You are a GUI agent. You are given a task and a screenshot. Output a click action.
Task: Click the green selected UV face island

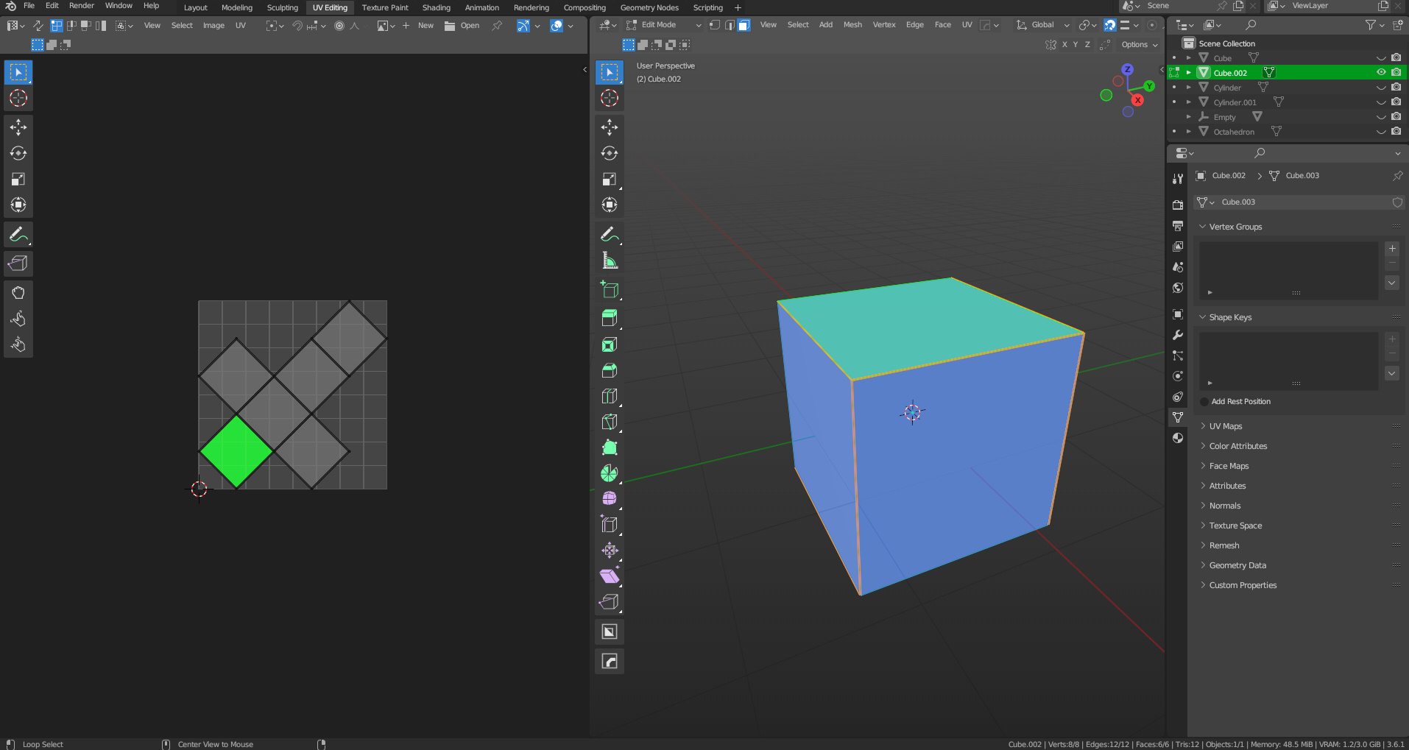click(236, 450)
